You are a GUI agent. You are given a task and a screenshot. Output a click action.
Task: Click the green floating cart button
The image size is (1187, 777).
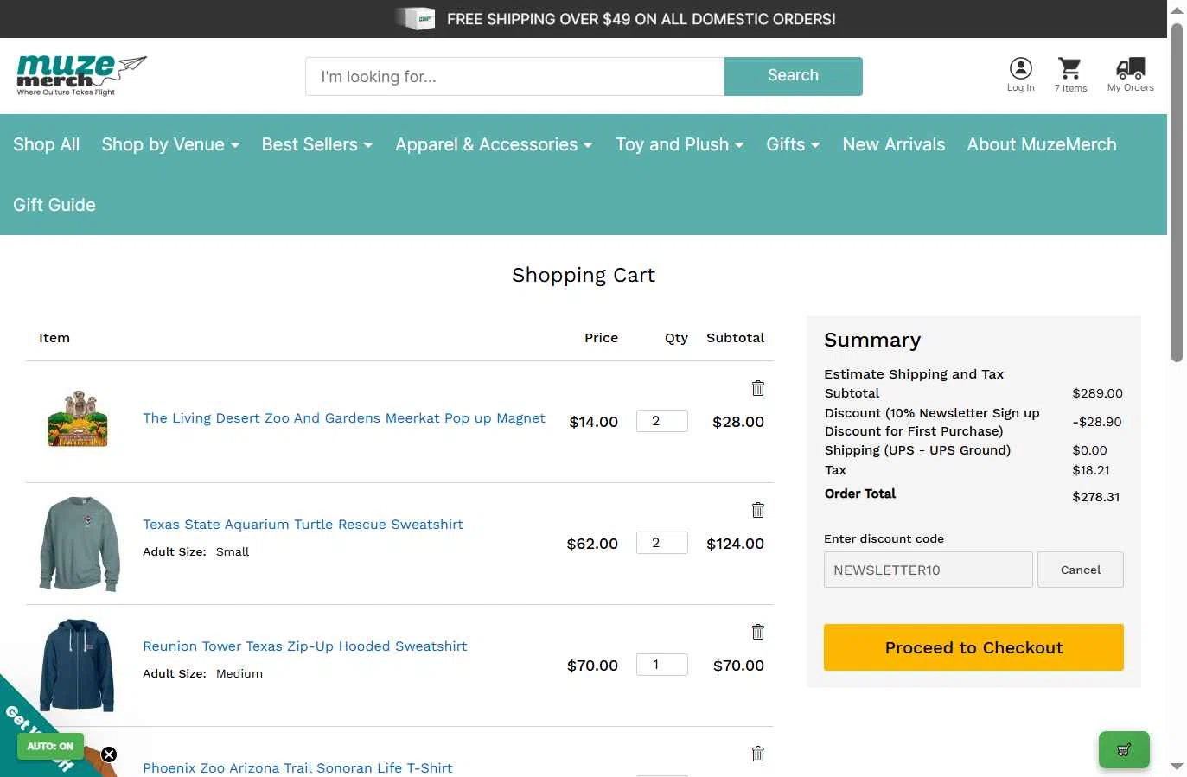(1124, 749)
